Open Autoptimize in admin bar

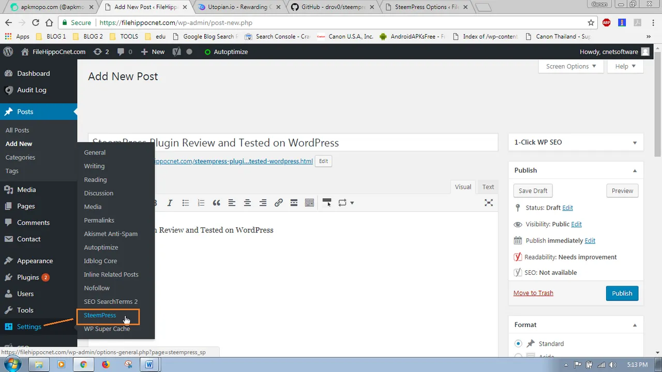pyautogui.click(x=226, y=52)
